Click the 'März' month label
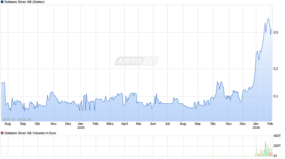Viewport: 285px width, 159px height. pyautogui.click(x=110, y=124)
